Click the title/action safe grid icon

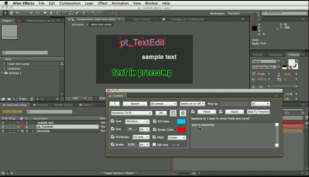(x=90, y=98)
